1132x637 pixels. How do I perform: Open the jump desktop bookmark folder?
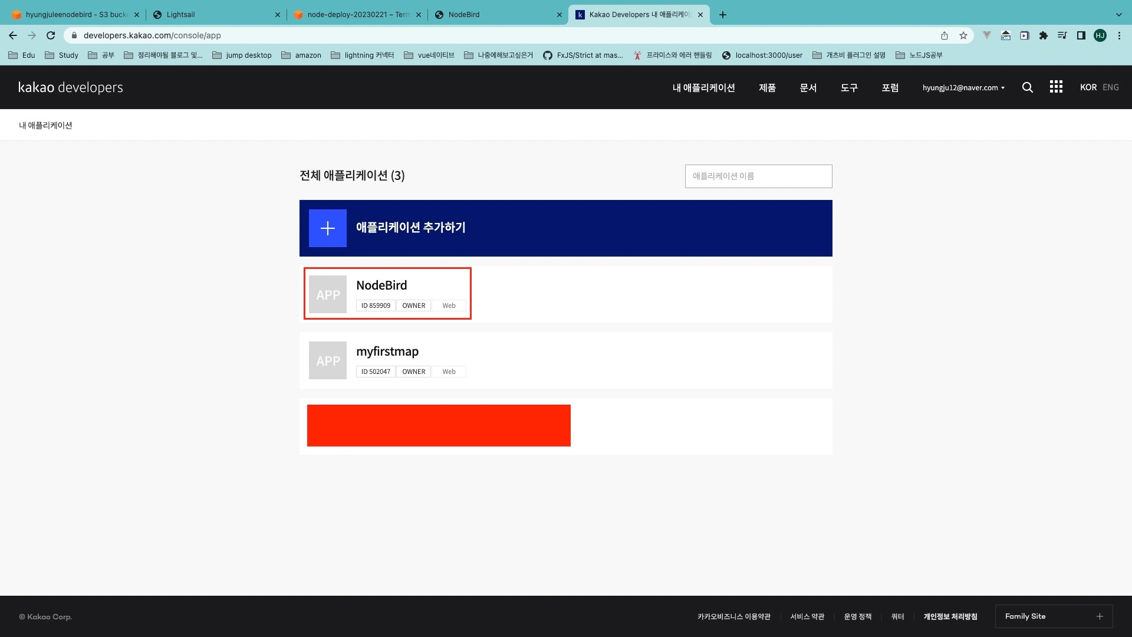point(242,55)
